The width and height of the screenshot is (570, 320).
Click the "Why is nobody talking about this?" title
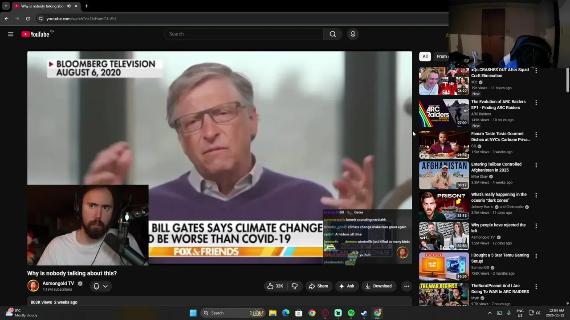pos(72,273)
